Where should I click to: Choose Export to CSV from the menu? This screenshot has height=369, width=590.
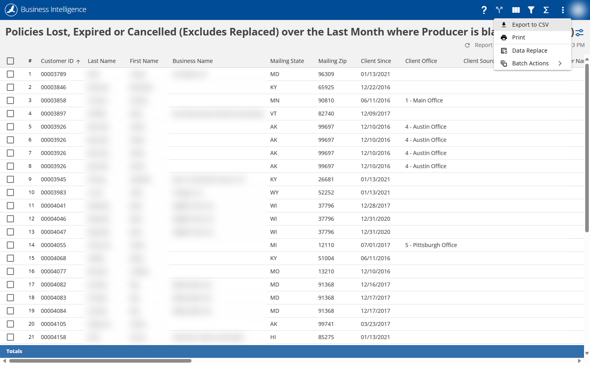[x=533, y=25]
